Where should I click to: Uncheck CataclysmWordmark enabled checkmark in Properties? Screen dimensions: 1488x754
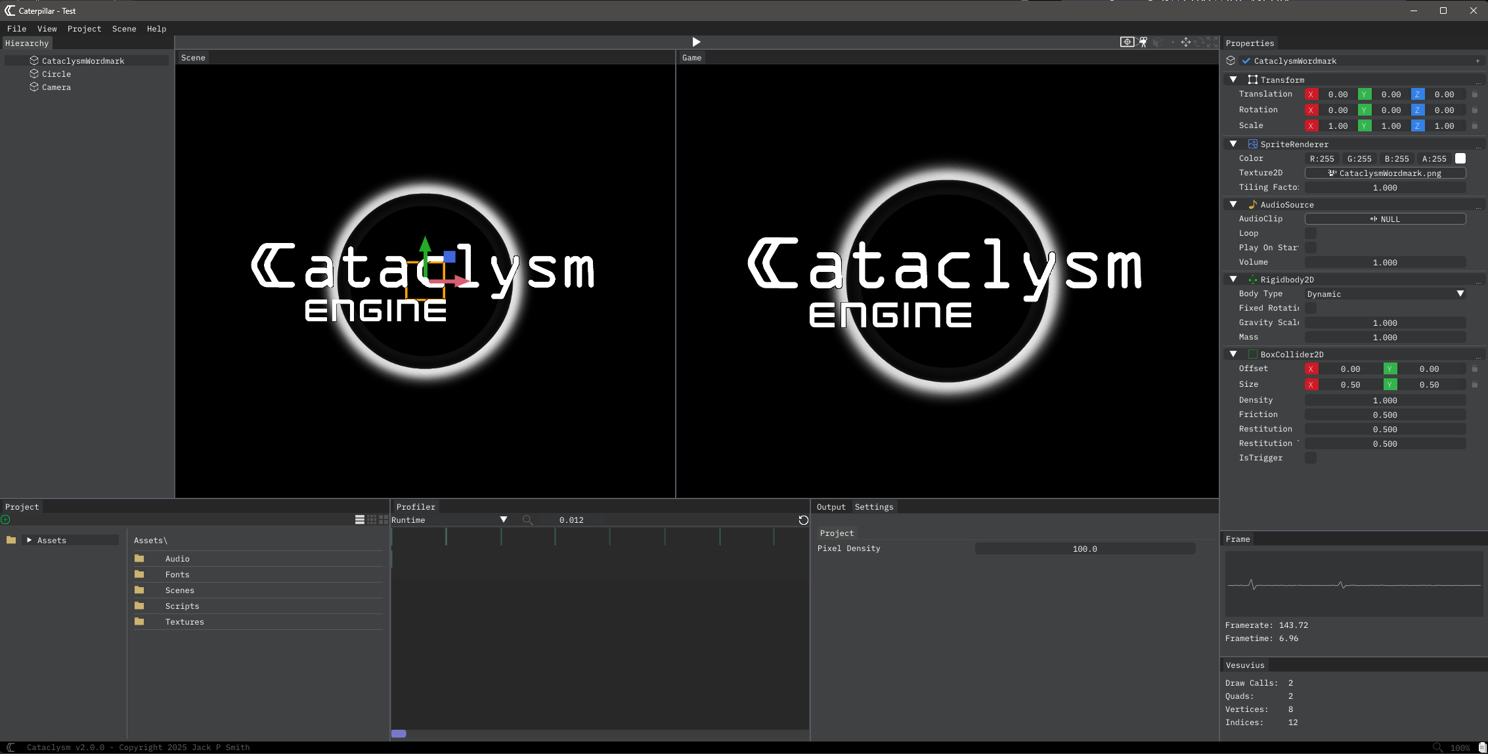(1246, 61)
